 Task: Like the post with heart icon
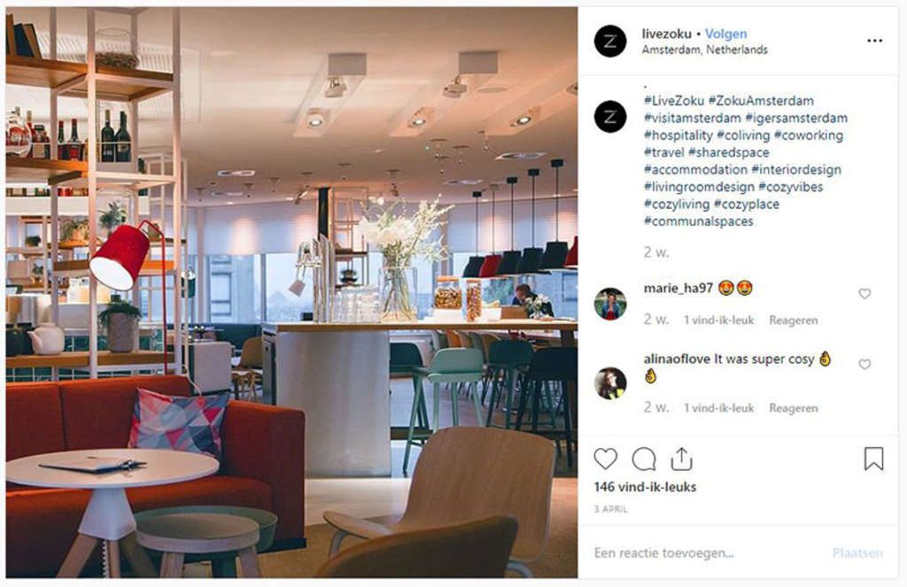tap(605, 460)
